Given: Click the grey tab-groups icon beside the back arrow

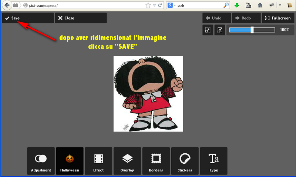Looking at the screenshot, I should [16, 5].
